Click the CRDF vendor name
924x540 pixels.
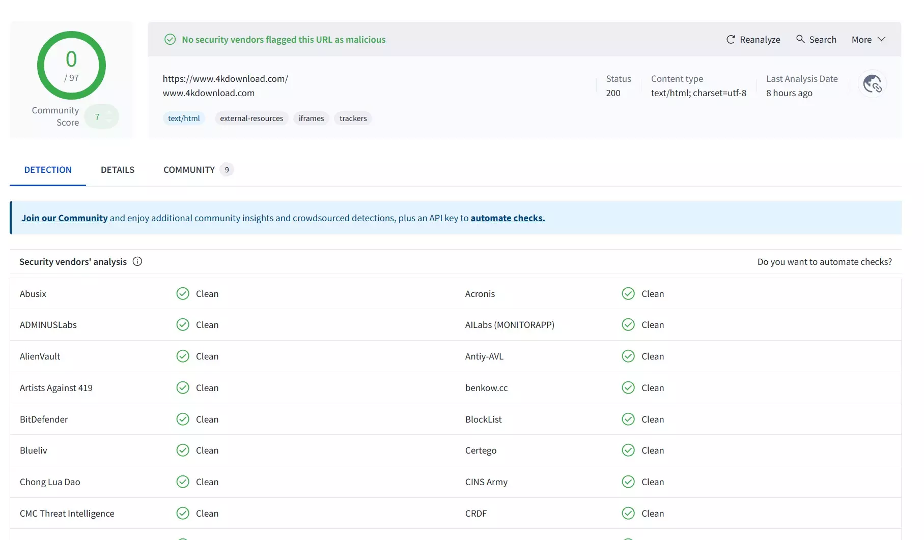[x=476, y=513]
